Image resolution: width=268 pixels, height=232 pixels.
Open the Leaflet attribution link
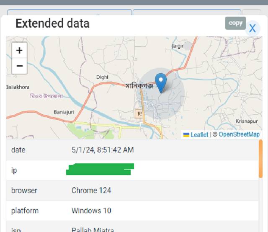[199, 135]
